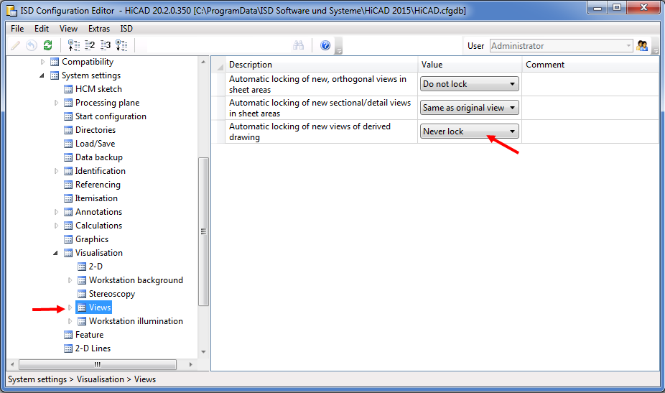Viewport: 665px width, 393px height.
Task: Open help with blue question icon
Action: point(325,45)
